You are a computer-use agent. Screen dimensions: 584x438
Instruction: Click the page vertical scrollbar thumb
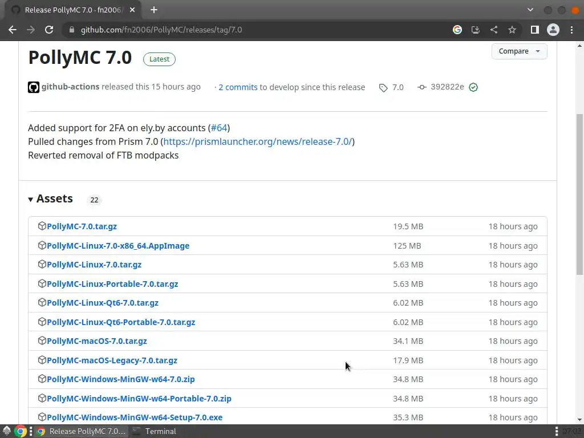579,194
